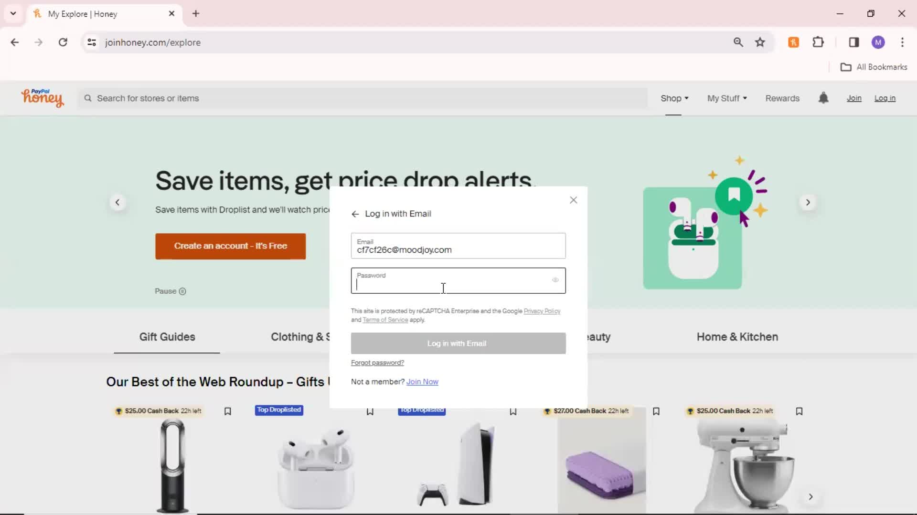Click the Join Now link
This screenshot has width=917, height=515.
(x=422, y=381)
